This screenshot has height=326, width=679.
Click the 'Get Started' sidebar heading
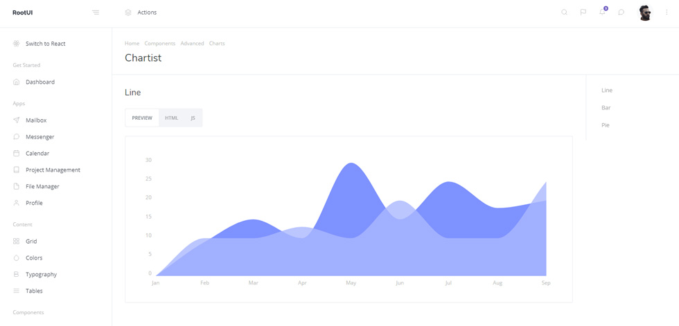(26, 65)
